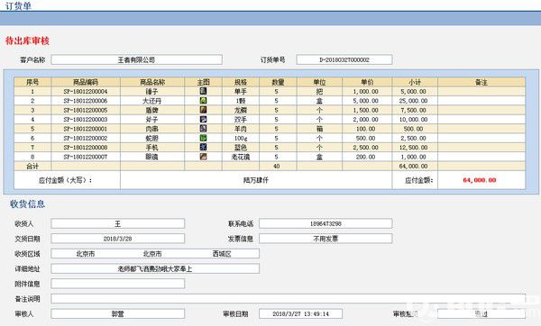Open the main image thumbnail for 斧子
This screenshot has height=326, width=541.
[x=203, y=119]
